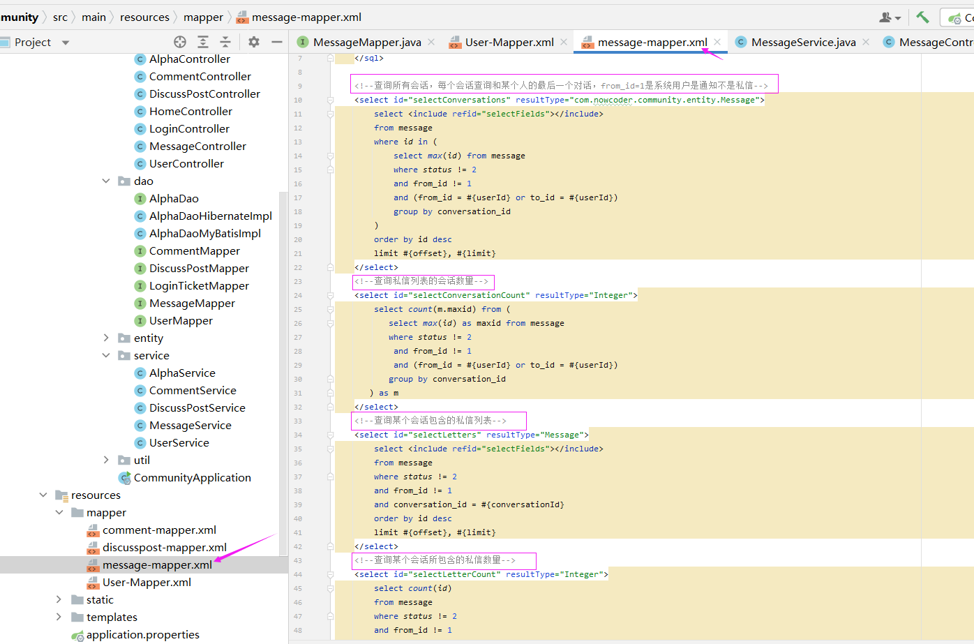974x644 pixels.
Task: Select application.properties file
Action: pyautogui.click(x=142, y=634)
